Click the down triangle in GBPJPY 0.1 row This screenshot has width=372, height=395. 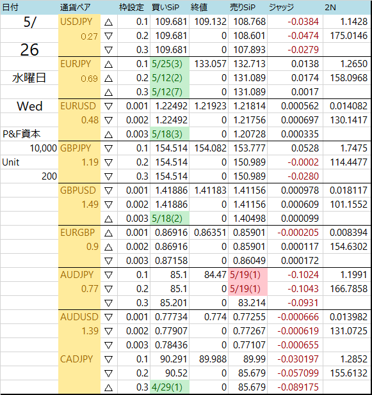click(x=108, y=149)
